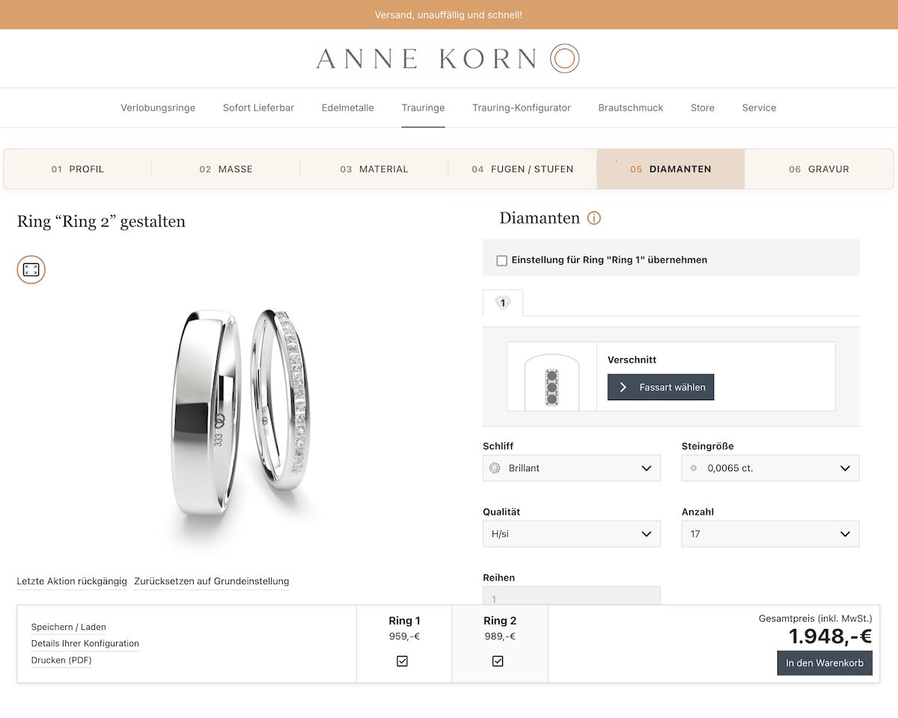
Task: Click the Anne Korn circle logo
Action: pos(565,58)
